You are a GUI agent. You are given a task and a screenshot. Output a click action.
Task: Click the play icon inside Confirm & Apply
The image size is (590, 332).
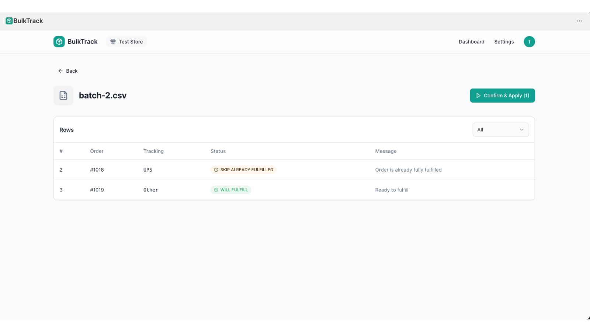click(x=478, y=96)
